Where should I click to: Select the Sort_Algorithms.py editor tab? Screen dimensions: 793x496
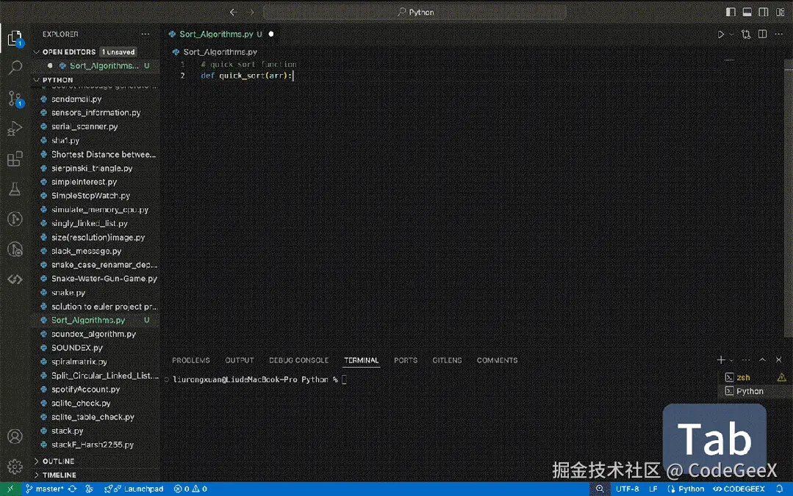[x=217, y=34]
